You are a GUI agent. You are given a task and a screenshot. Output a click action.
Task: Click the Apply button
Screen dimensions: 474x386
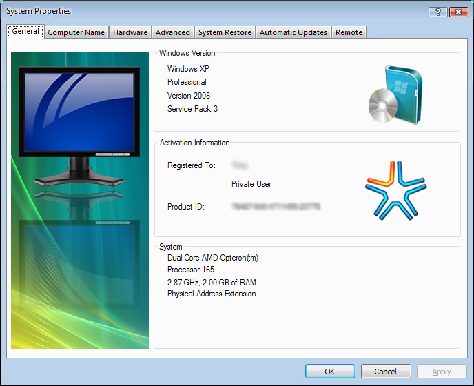442,372
